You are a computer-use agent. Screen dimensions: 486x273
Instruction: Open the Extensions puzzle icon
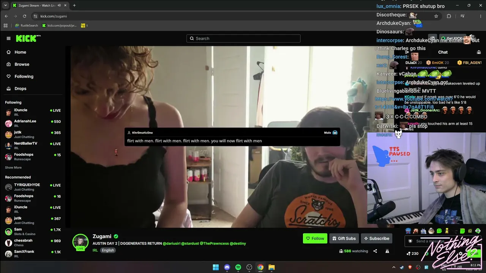click(449, 16)
